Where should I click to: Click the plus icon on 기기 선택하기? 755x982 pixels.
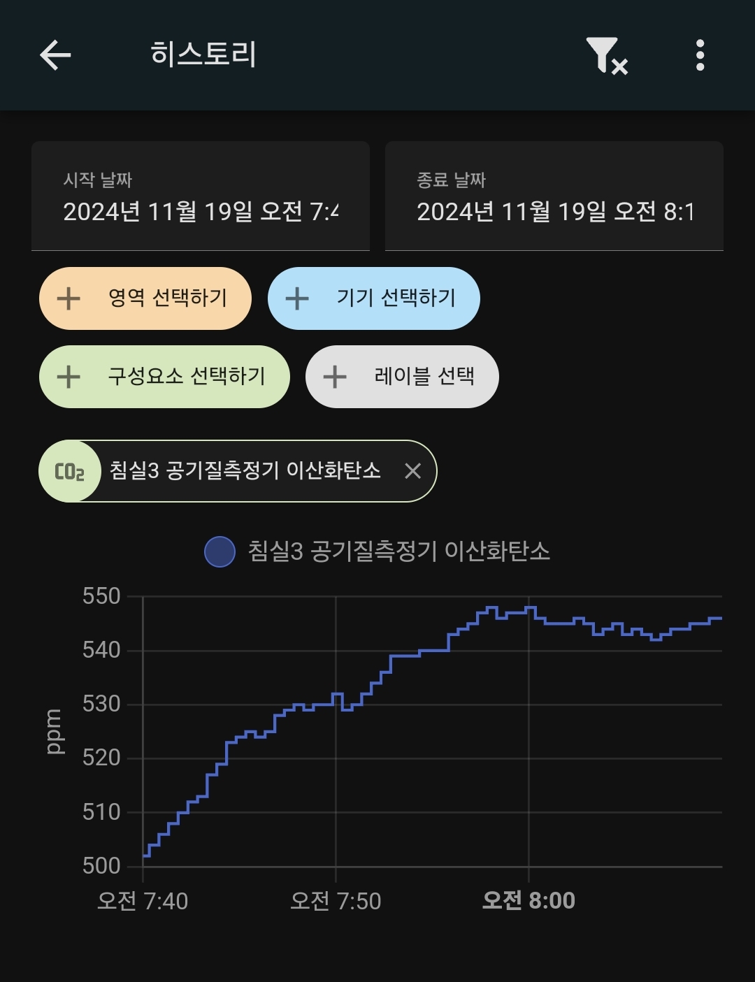point(297,298)
